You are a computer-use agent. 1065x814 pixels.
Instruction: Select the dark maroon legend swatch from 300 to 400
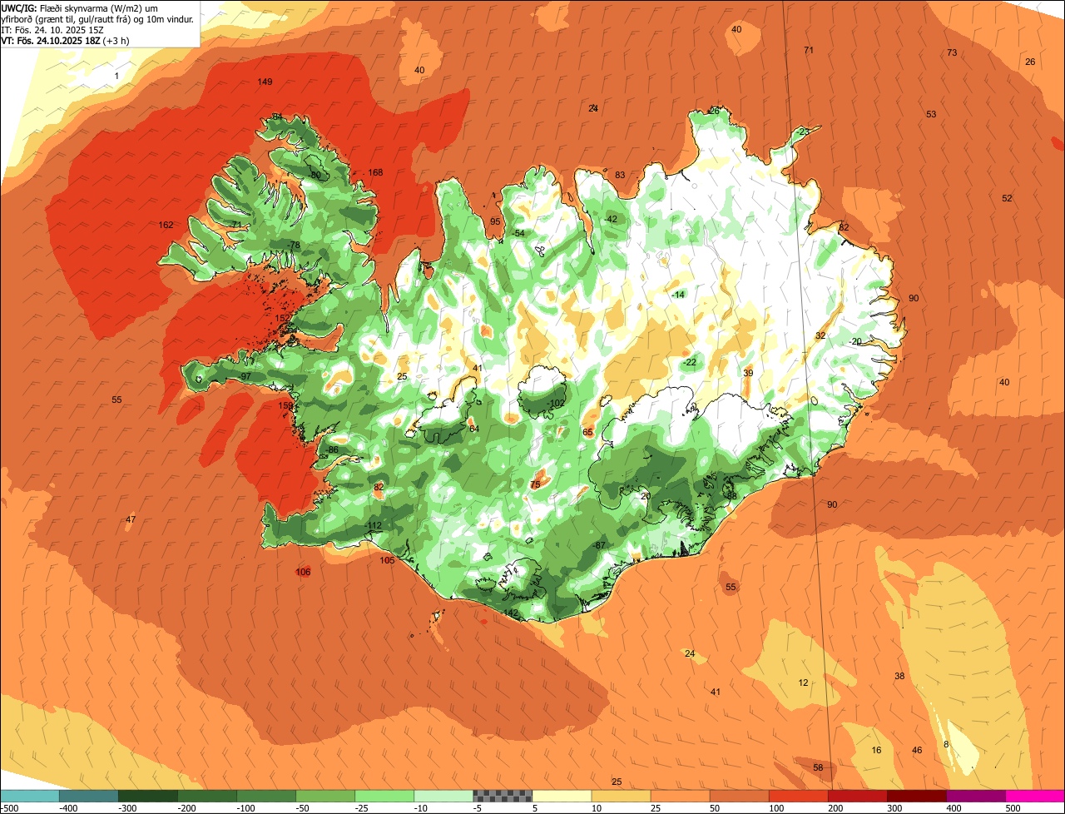pos(917,796)
